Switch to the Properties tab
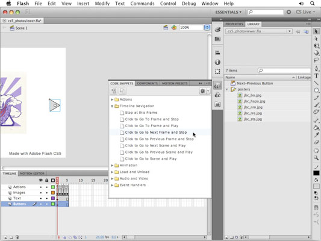The image size is (321, 241). coord(234,24)
